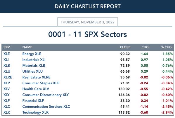Click the XLK symbol link

tap(7, 112)
